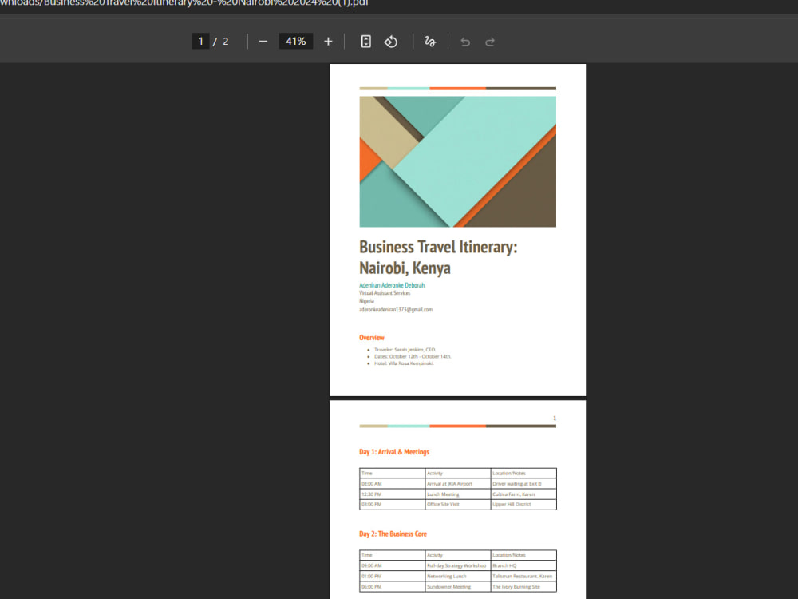Click the '03:00 PM' time cell
Screen dimensions: 798x599
pyautogui.click(x=393, y=504)
